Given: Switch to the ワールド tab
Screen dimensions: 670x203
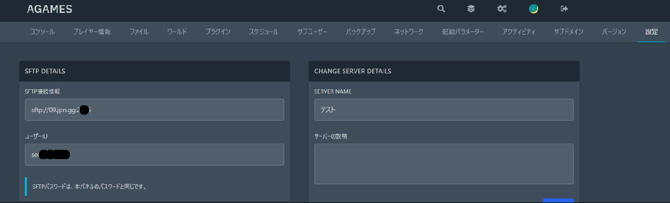Looking at the screenshot, I should click(x=177, y=32).
